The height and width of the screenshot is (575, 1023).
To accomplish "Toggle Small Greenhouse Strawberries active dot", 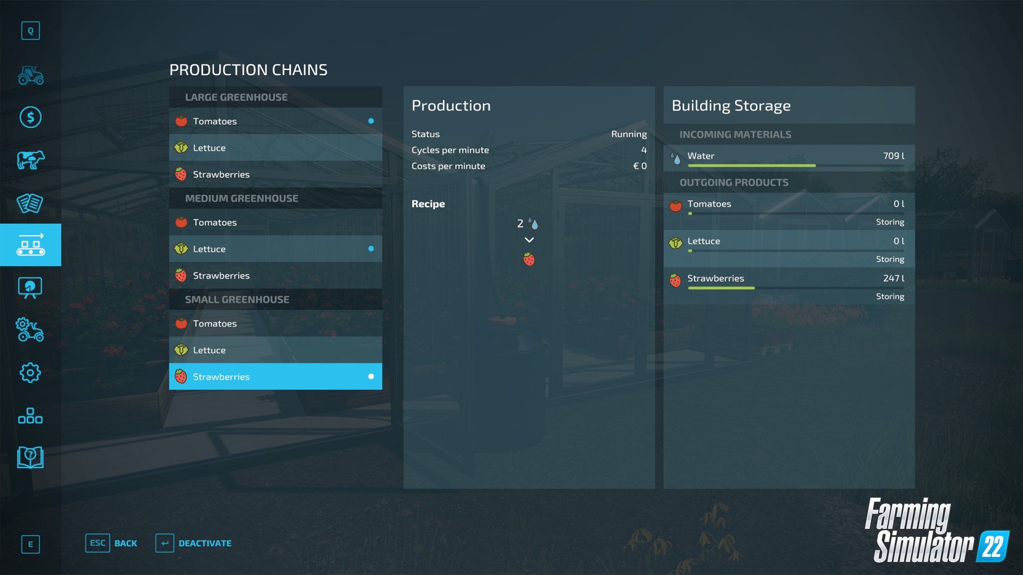I will [x=371, y=376].
